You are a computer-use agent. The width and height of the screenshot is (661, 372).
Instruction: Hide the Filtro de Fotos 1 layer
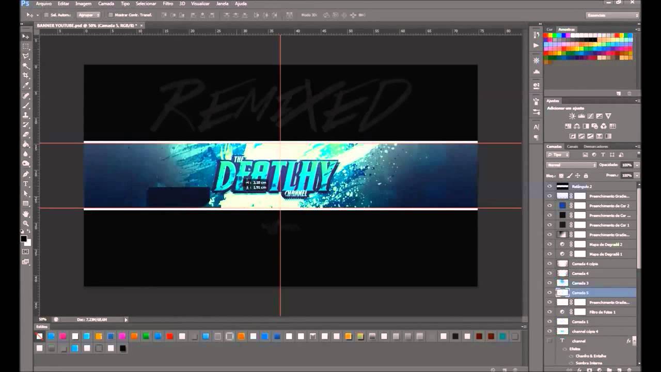coord(549,312)
